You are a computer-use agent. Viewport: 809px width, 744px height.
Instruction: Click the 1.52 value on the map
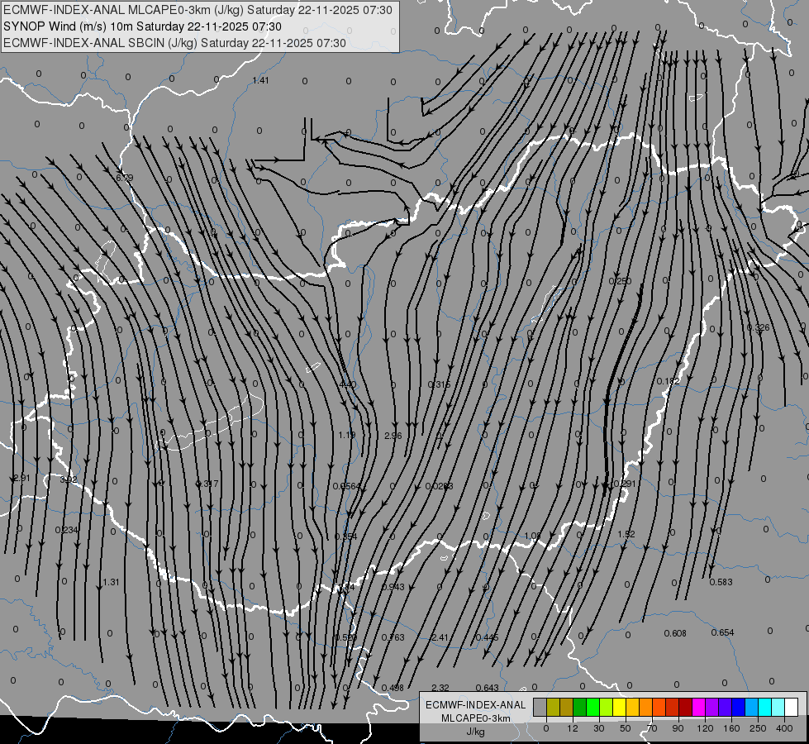626,534
